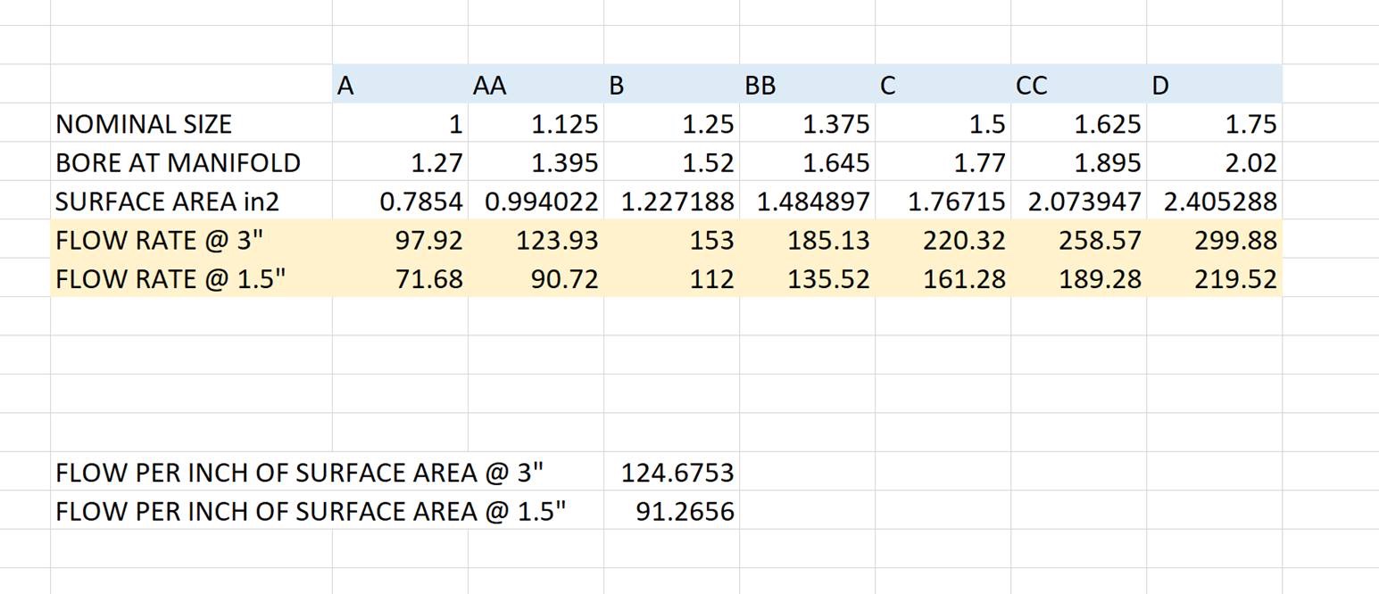Click the FLOW RATE @ 3" label cell
1379x594 pixels.
pyautogui.click(x=159, y=241)
